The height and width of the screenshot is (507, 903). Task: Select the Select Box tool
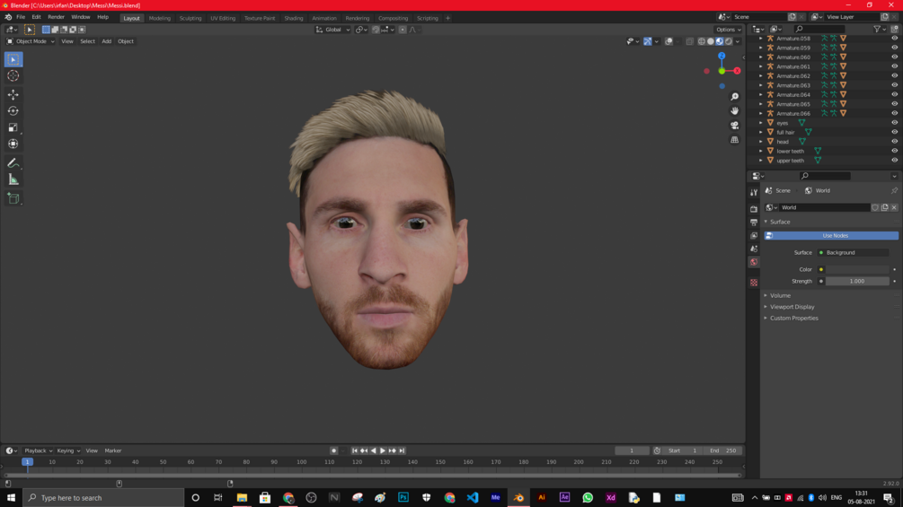13,59
